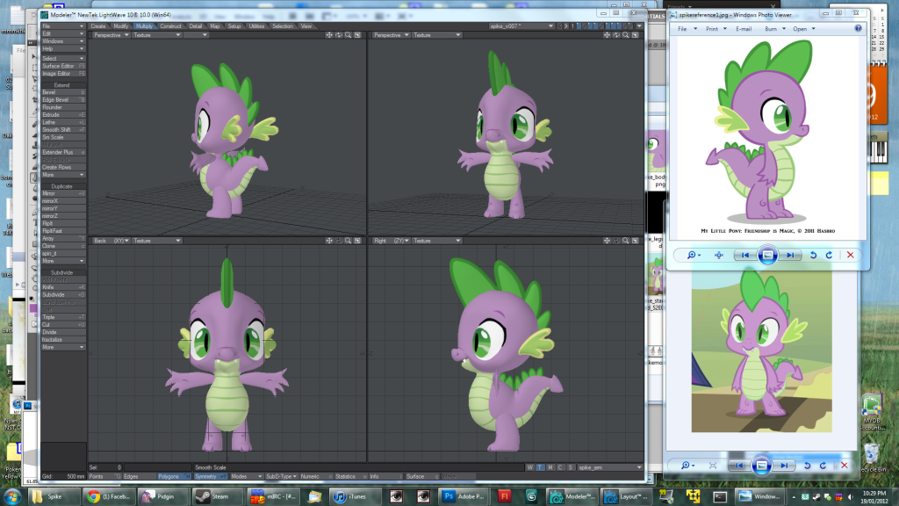Rotate counterclockwise in spikereference1.jpg Photo Viewer
The height and width of the screenshot is (506, 899).
coord(813,256)
